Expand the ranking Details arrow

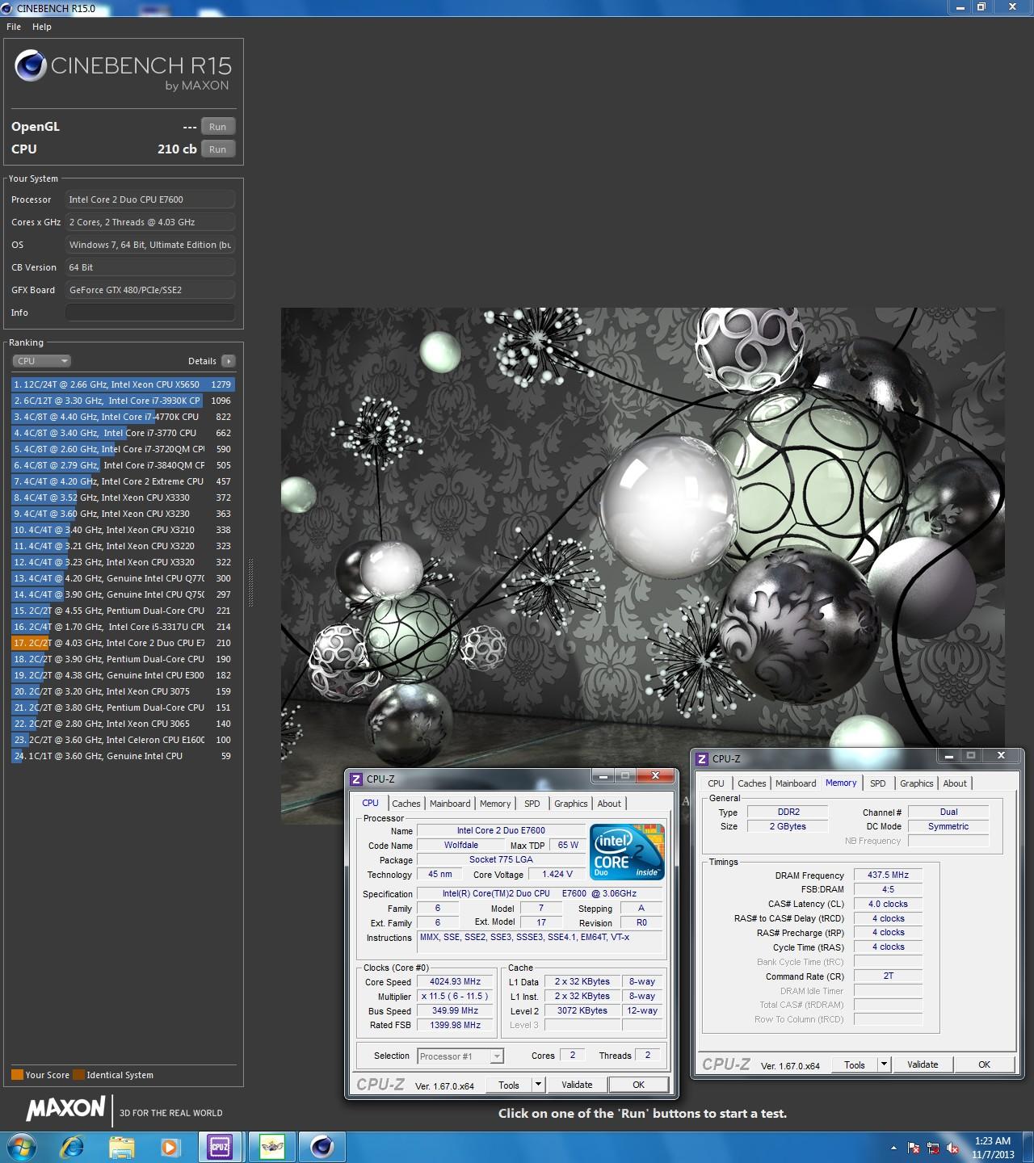click(229, 361)
